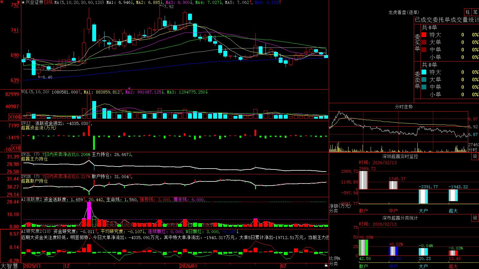Viewport: 479px width, 269px height.
Task: Select the 龙虎看盘(逐单) panel title
Action: click(x=404, y=12)
